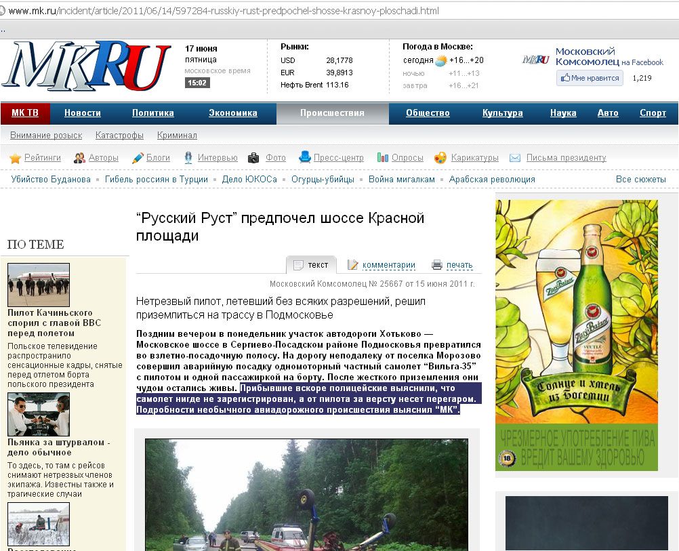Click the printer icon beside печать
679x551 pixels.
(x=437, y=265)
